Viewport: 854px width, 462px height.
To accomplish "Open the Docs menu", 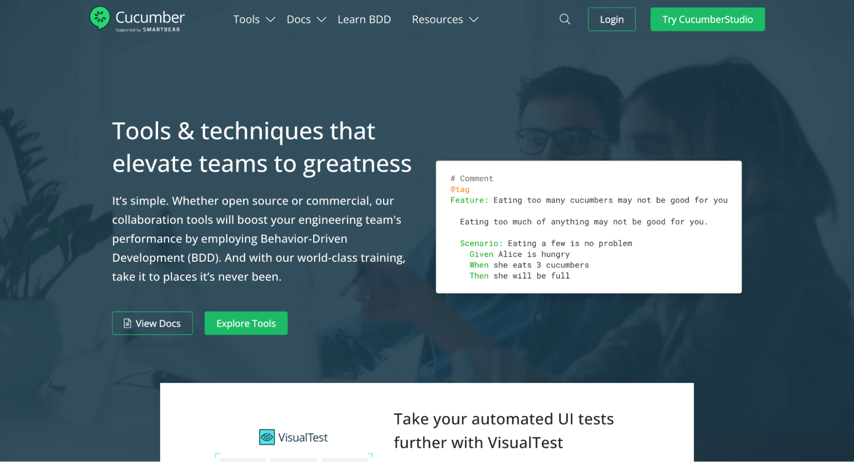I will 299,19.
